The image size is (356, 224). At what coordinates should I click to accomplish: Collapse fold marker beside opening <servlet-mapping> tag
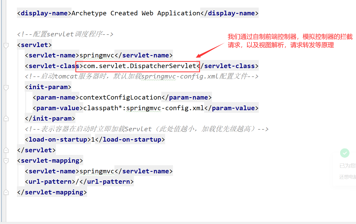tap(6, 161)
